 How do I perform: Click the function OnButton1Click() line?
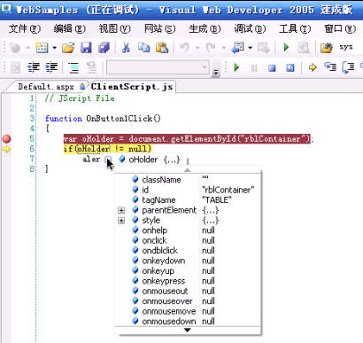(x=103, y=119)
